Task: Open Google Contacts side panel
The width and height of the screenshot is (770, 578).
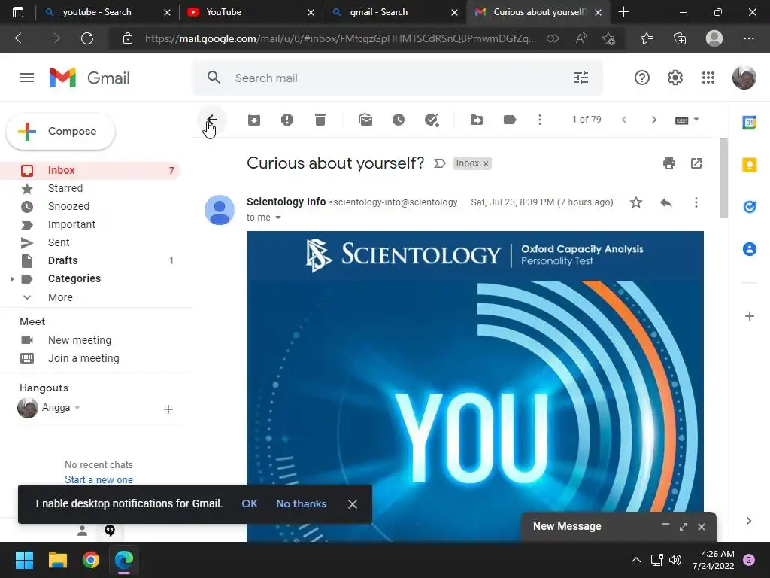Action: pyautogui.click(x=750, y=249)
